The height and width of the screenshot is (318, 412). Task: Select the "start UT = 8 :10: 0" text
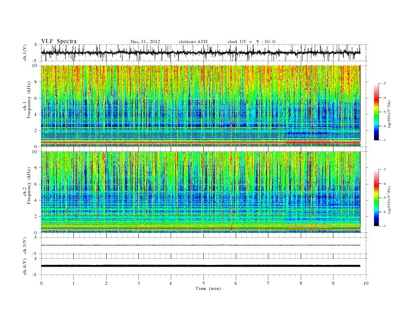(251, 42)
